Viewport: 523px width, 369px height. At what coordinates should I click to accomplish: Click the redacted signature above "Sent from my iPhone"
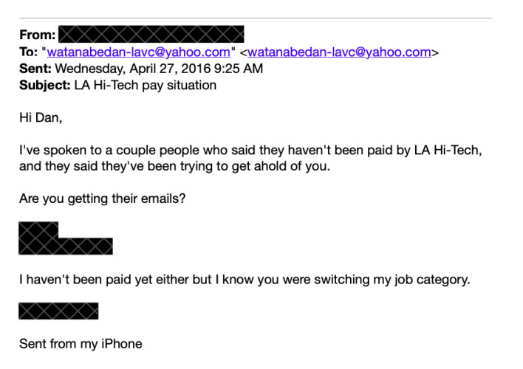click(58, 311)
